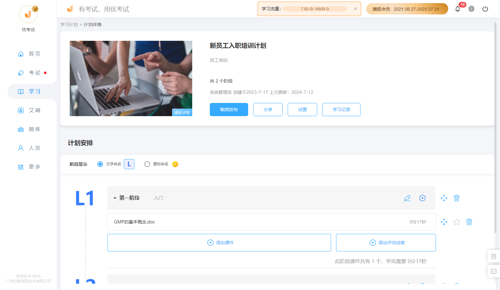Screen dimensions: 500x290
Task: Edit 第一阶段 with pencil icon
Action: [x=407, y=198]
